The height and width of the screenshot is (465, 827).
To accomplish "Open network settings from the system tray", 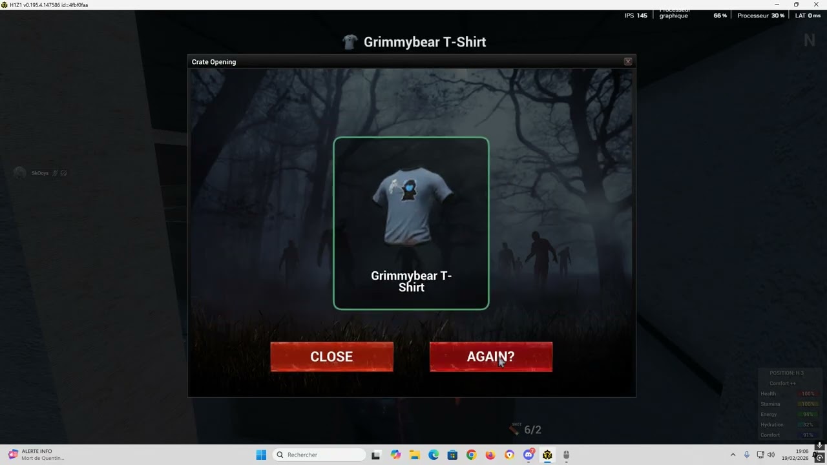I will click(760, 455).
